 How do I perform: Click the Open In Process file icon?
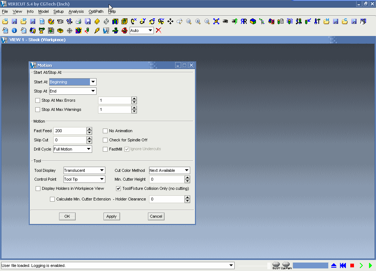23,21
